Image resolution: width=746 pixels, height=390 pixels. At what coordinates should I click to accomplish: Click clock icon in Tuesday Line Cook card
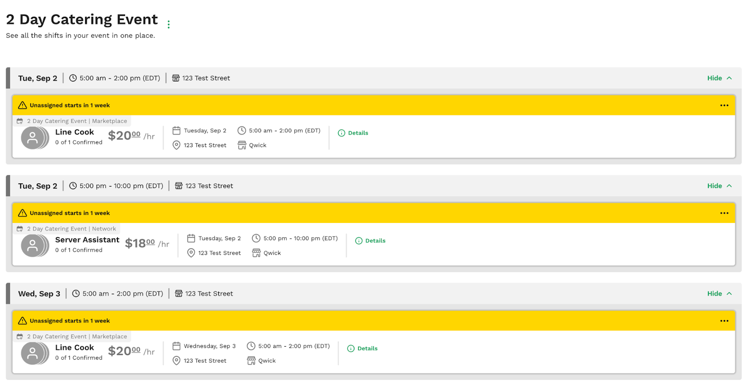tap(242, 131)
